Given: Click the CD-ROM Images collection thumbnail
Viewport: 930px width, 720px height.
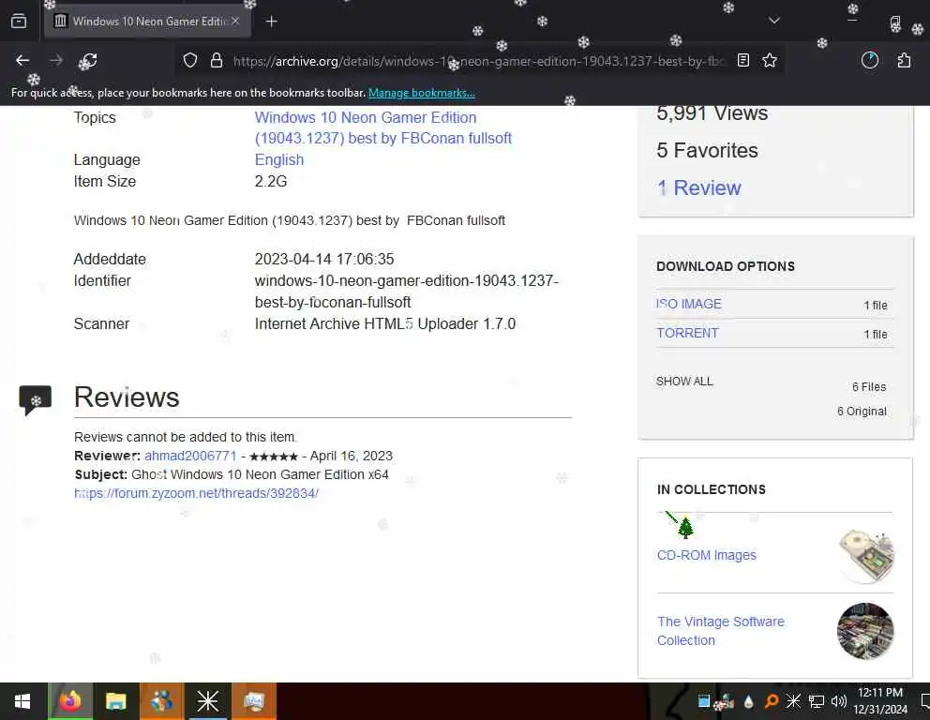Looking at the screenshot, I should click(x=866, y=555).
